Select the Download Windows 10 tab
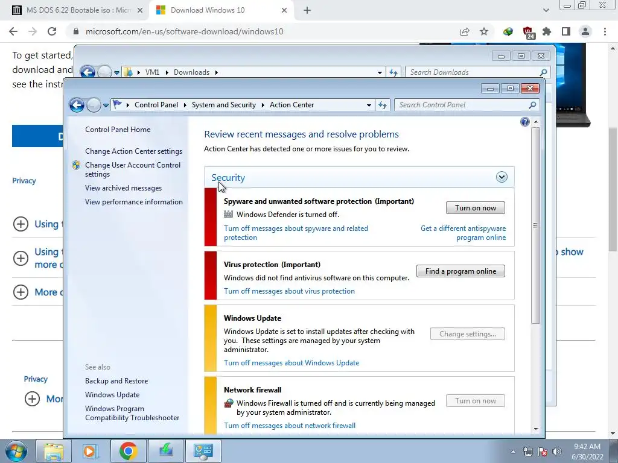Screen dimensions: 618x463 tap(221, 10)
